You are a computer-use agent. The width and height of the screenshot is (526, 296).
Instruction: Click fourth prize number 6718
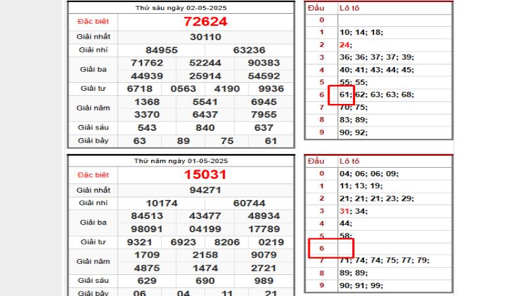tap(139, 89)
